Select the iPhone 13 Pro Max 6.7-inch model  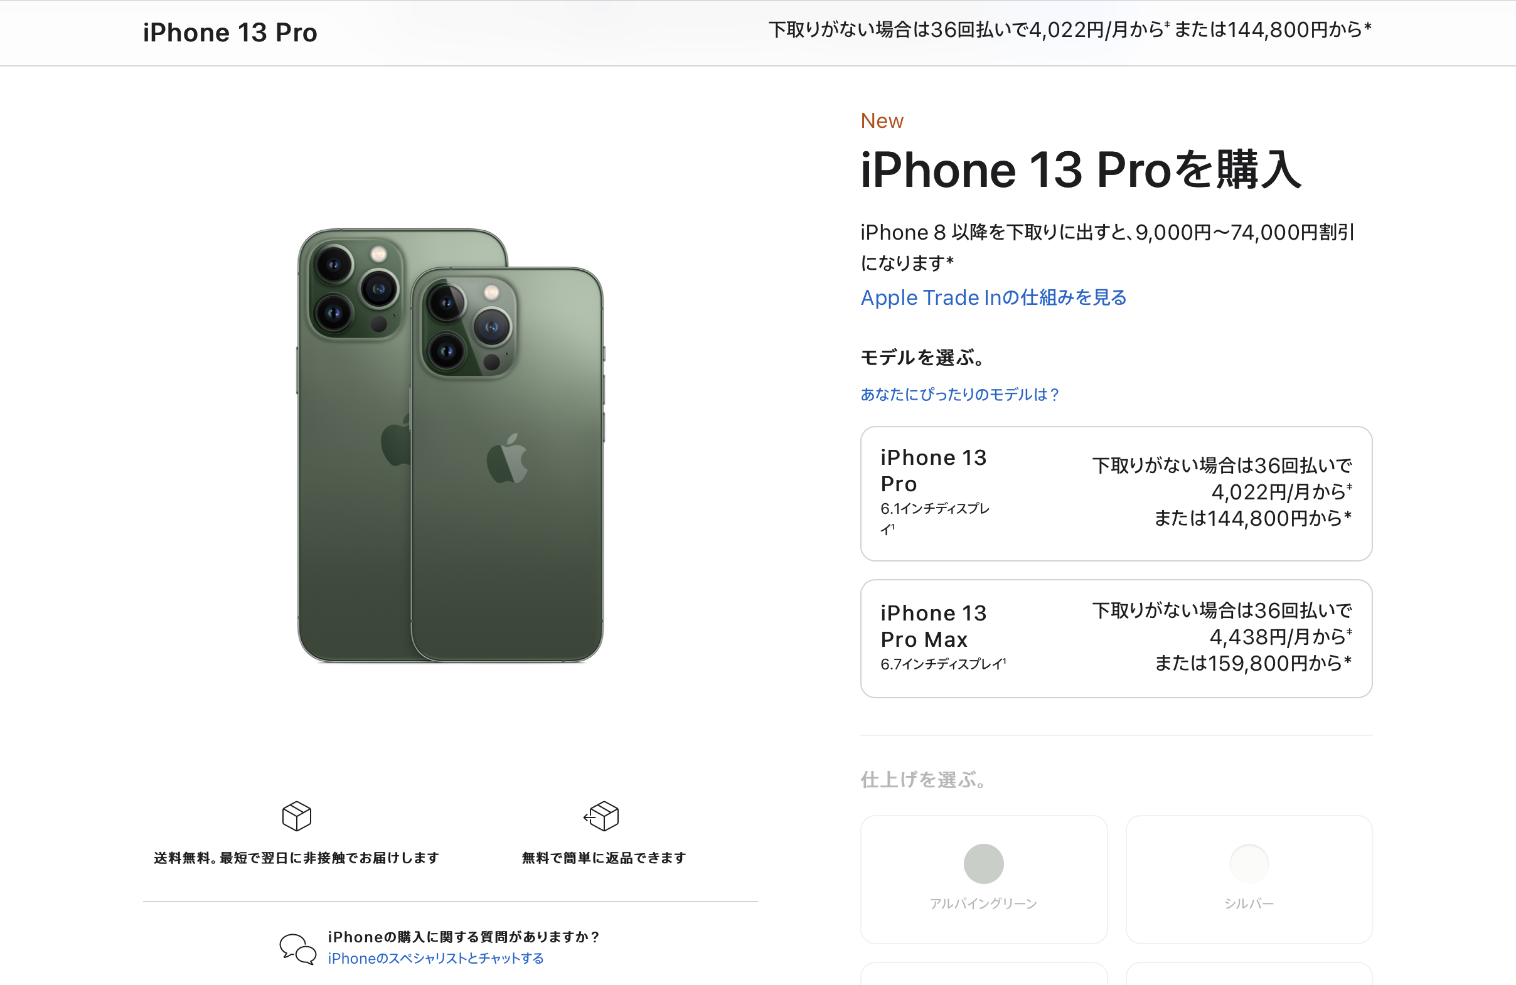coord(1116,638)
